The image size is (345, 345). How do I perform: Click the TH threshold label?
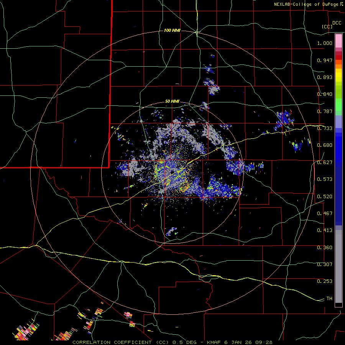coord(329,299)
